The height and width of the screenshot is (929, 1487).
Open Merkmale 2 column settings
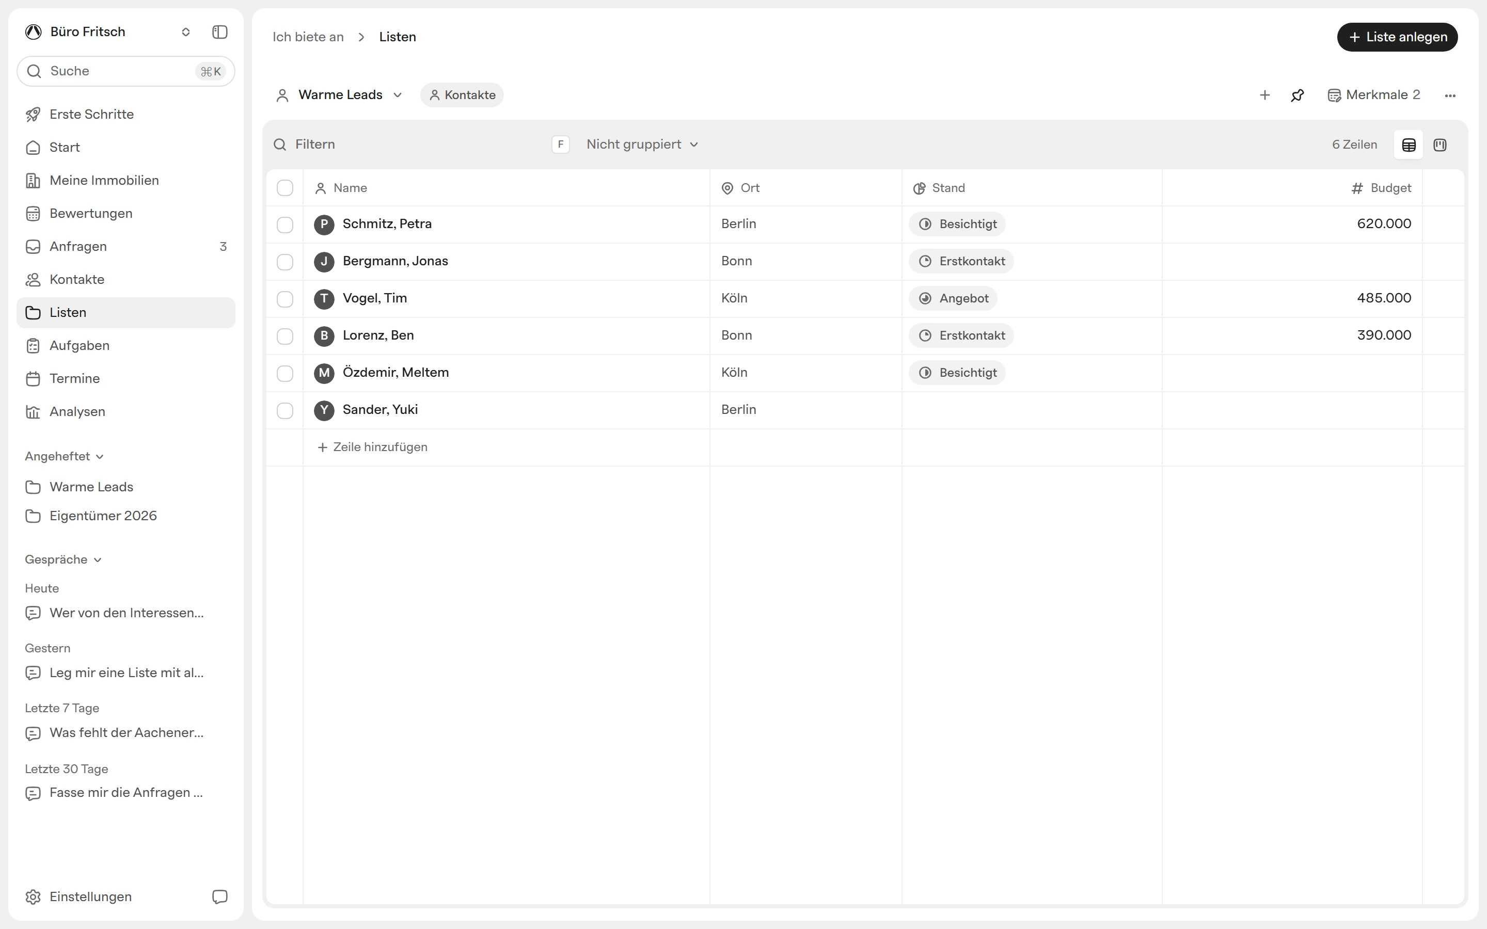[1374, 95]
